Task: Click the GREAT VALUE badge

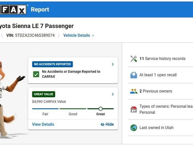Action: tap(44, 94)
